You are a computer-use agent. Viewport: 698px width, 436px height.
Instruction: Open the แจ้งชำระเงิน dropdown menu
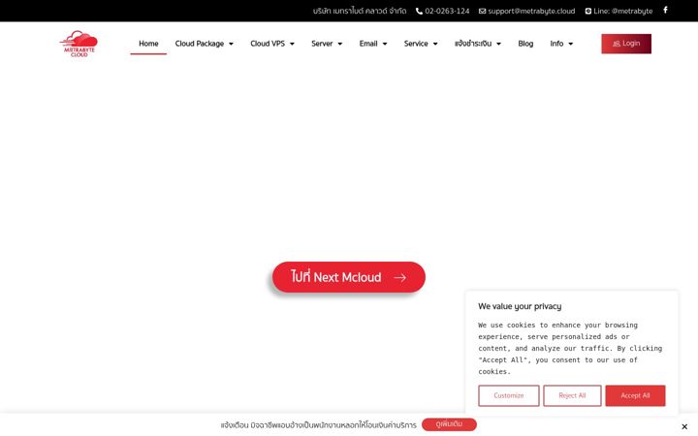point(478,44)
